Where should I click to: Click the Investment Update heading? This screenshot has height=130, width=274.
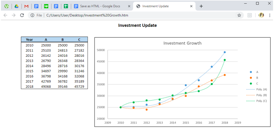point(137,25)
